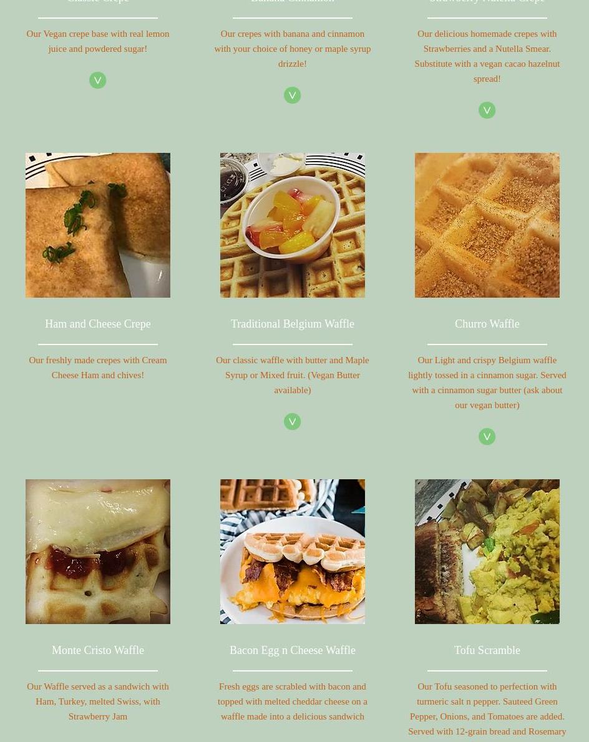The width and height of the screenshot is (589, 742).
Task: Click vegan icon under Traditional Belgium Waffle
Action: [293, 422]
